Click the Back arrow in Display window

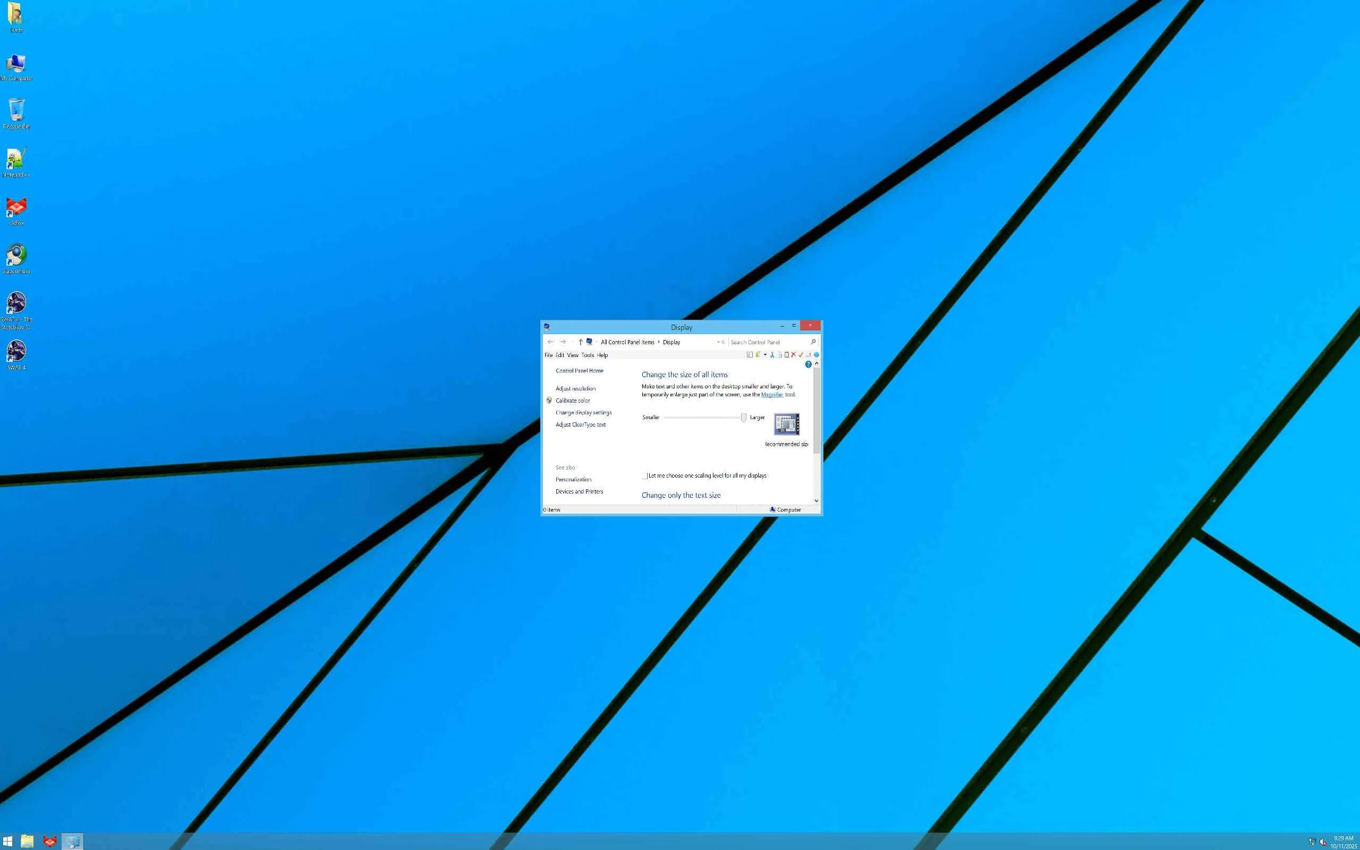[550, 342]
